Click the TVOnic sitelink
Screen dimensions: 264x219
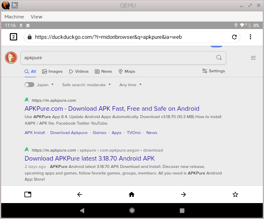click(x=134, y=133)
